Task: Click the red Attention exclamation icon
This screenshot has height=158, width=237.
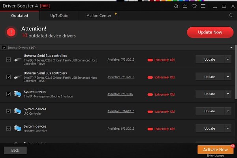Action: pos(11,32)
